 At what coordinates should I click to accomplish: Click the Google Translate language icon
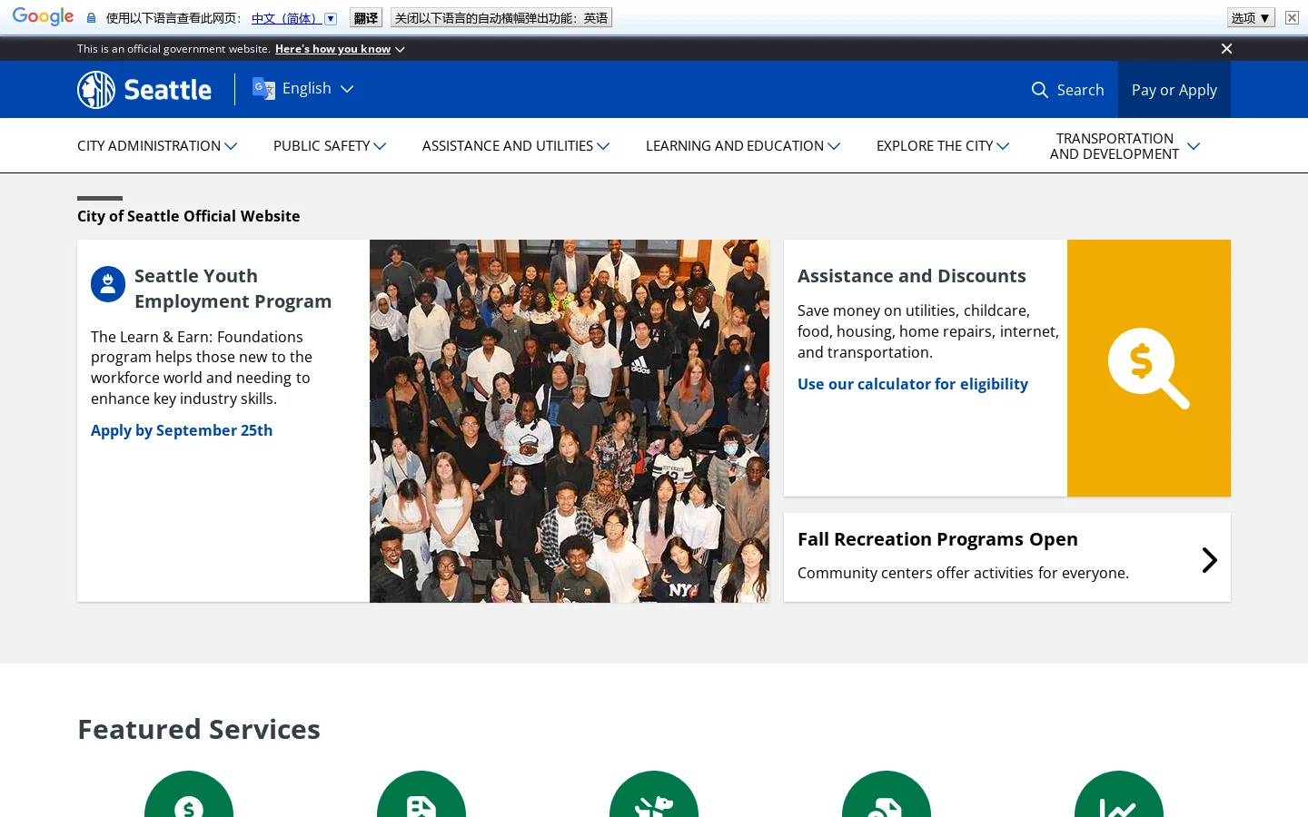[x=263, y=88]
